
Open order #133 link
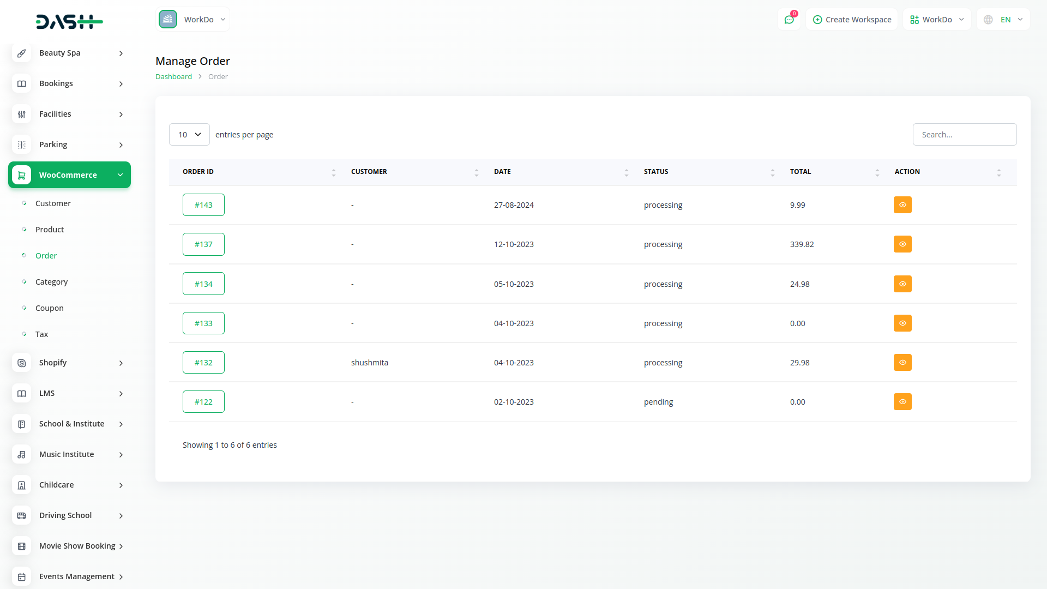203,323
